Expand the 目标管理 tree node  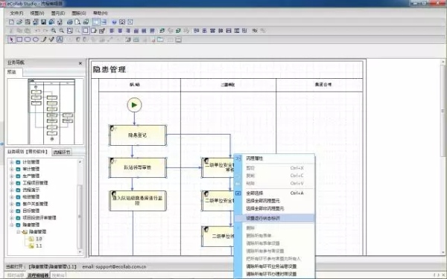coord(12,211)
